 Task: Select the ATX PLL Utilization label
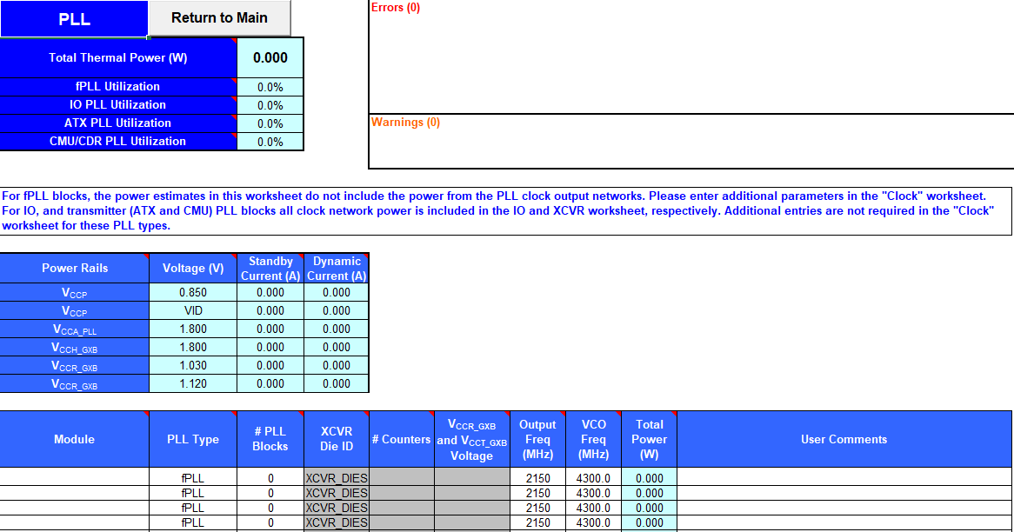coord(117,123)
